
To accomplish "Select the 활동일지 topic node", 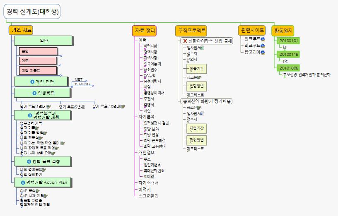I will [282, 30].
